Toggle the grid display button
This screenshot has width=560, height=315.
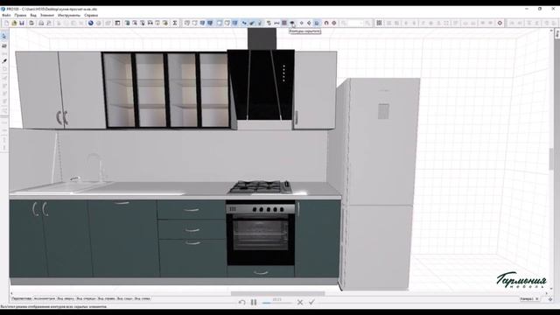[284, 23]
